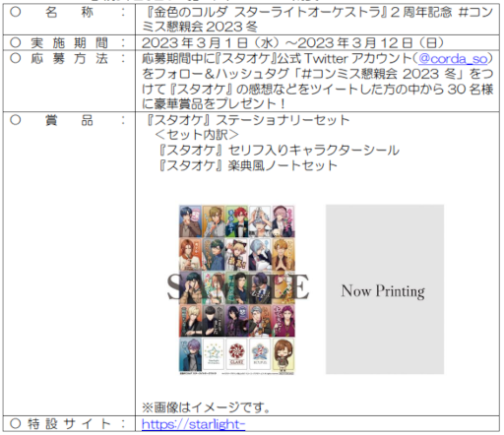This screenshot has height=435, width=504.
Task: Select the Starlight Orchestra star emblem sticker
Action: [214, 355]
